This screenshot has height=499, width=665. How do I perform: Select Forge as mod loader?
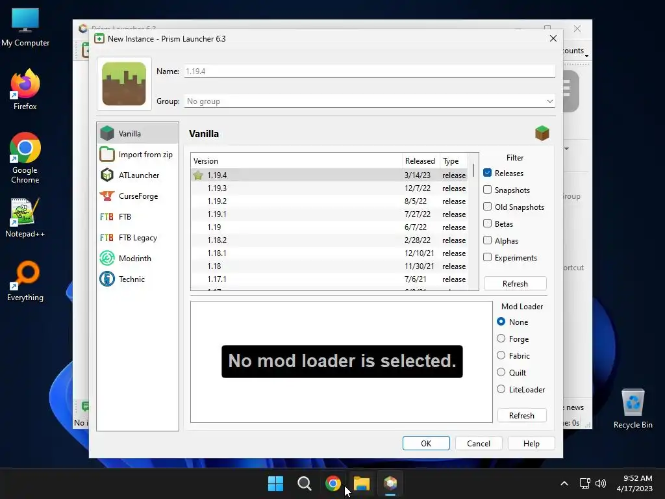501,339
